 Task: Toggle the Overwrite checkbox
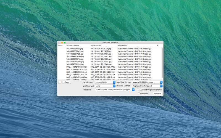(139, 93)
